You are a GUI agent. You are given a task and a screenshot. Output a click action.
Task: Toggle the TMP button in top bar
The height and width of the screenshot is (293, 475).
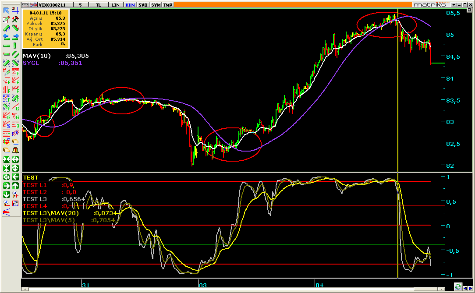(168, 5)
